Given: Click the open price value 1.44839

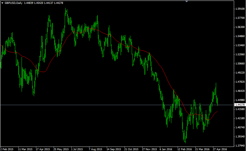Looking at the screenshot, I should coord(29,3).
